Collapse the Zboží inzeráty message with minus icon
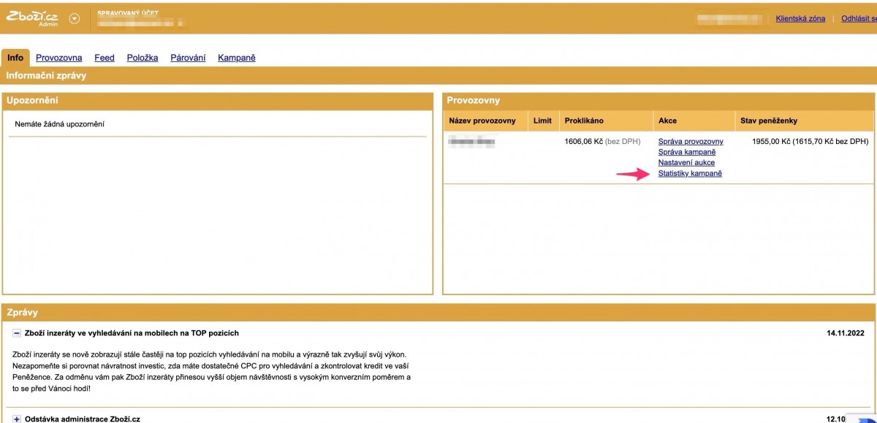Screen dimensions: 877x423 [x=17, y=333]
